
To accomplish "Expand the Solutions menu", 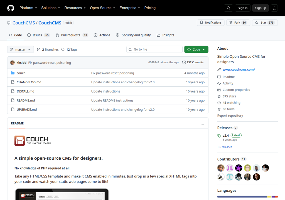I will pos(51,8).
